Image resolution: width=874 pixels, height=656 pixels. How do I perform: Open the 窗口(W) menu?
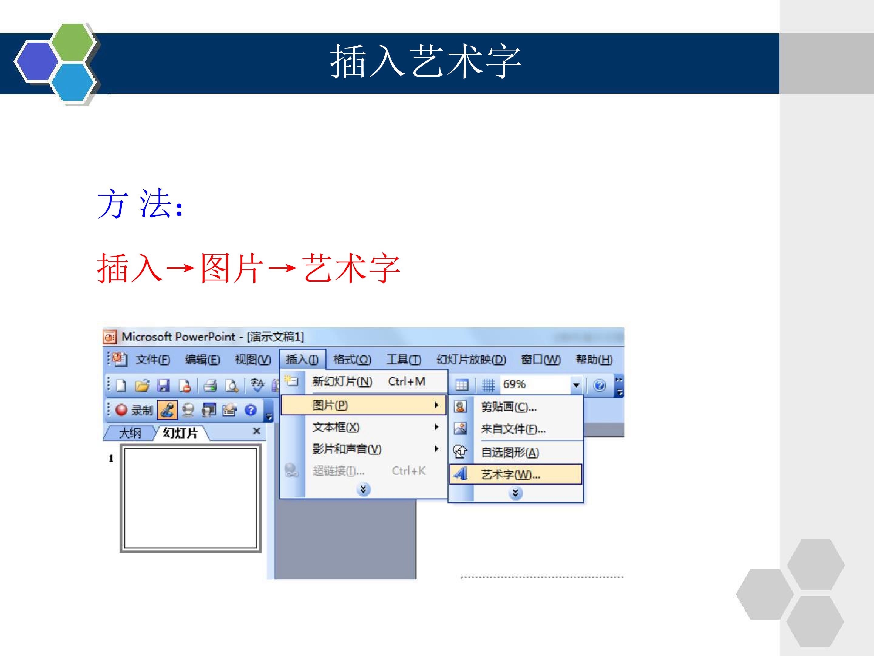pos(541,360)
